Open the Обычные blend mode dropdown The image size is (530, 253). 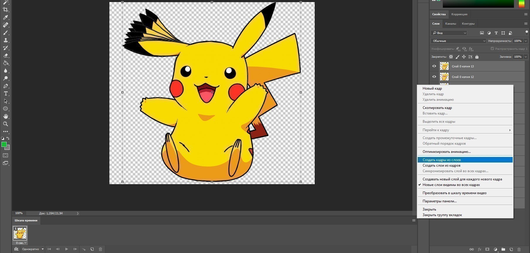point(458,41)
